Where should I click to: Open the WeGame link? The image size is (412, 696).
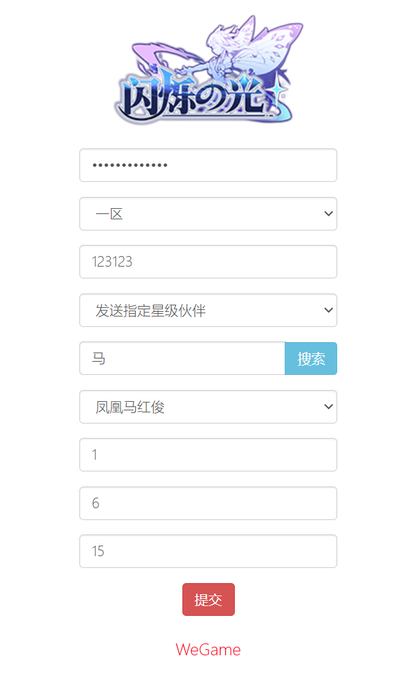coord(208,649)
